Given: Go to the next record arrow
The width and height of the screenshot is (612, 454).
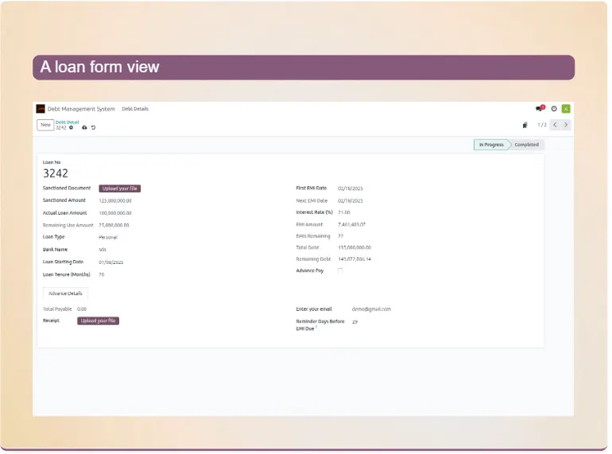Looking at the screenshot, I should tap(566, 125).
